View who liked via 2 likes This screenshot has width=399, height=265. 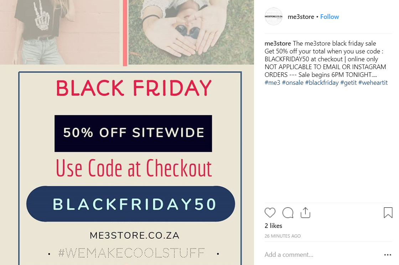click(273, 226)
